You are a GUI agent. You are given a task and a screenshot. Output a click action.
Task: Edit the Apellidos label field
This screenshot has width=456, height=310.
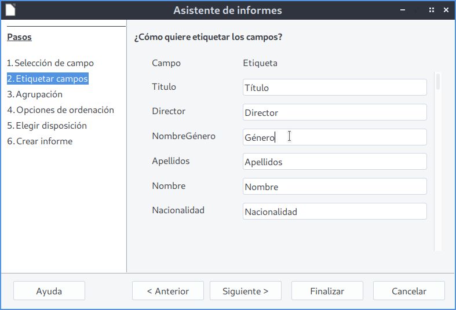click(x=334, y=162)
